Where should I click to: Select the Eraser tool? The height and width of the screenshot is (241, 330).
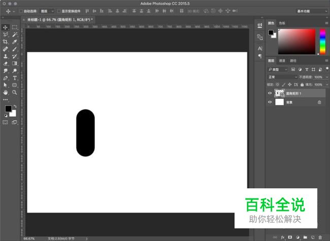click(x=6, y=64)
